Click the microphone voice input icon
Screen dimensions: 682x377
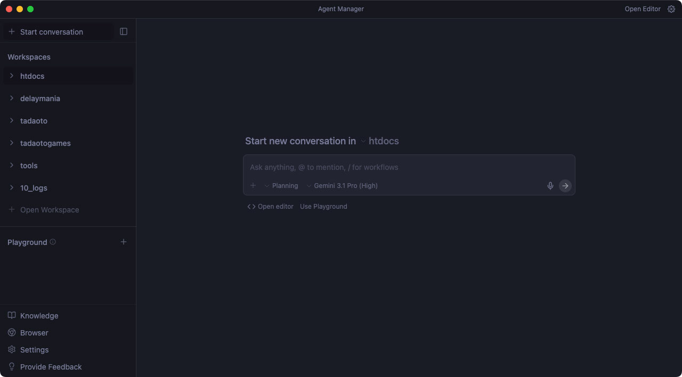pos(550,186)
